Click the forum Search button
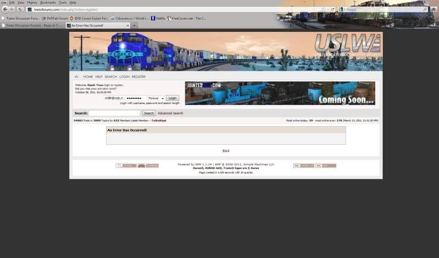 [149, 113]
